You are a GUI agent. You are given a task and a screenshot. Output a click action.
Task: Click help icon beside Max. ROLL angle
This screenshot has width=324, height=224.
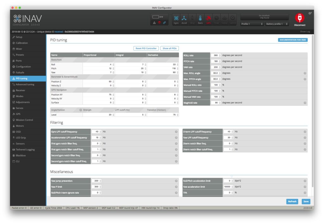[305, 73]
